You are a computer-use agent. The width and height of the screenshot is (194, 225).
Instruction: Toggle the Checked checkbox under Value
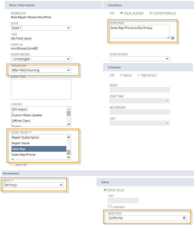(110, 207)
